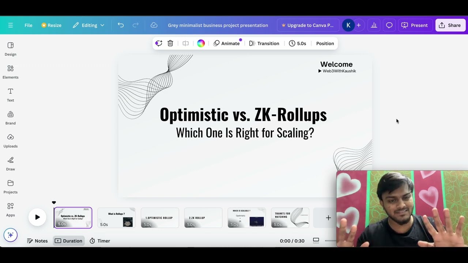This screenshot has width=468, height=263.
Task: Add a new page with plus button
Action: tap(328, 218)
